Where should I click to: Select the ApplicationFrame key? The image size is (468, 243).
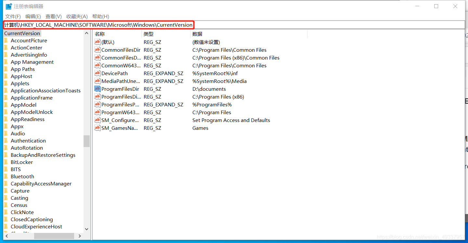tap(32, 98)
